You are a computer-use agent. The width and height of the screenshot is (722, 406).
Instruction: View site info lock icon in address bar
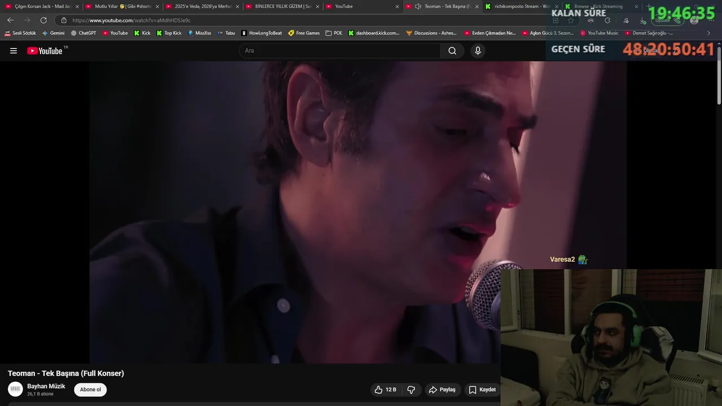point(64,20)
